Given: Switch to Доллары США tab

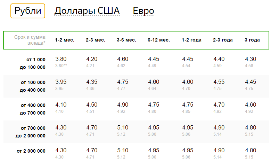Looking at the screenshot, I should coord(87,11).
